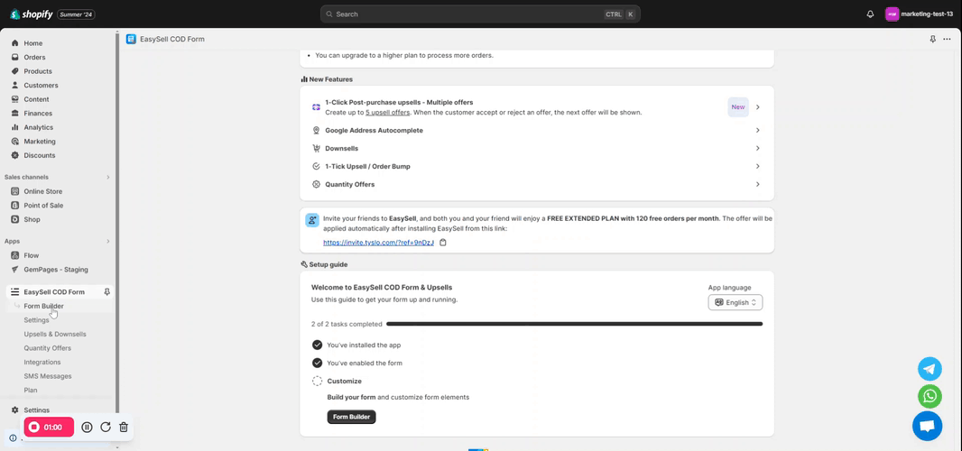The image size is (962, 451).
Task: Pause the screen recording
Action: pyautogui.click(x=87, y=428)
